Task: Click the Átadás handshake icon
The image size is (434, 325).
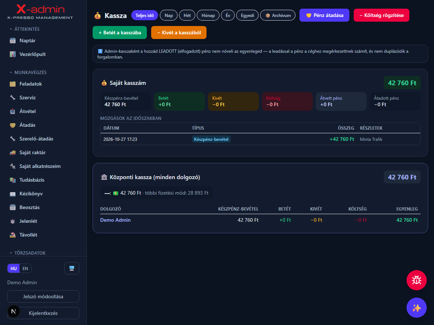Action: (x=13, y=125)
